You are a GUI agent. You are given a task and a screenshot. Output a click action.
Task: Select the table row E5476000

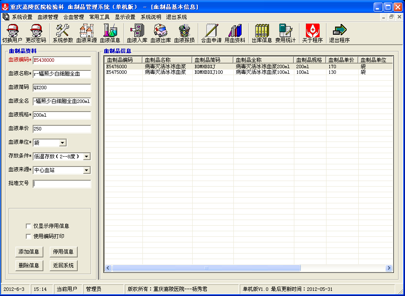pos(249,66)
